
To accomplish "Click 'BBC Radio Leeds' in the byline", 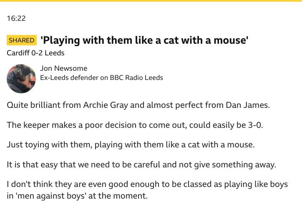I will (x=136, y=78).
